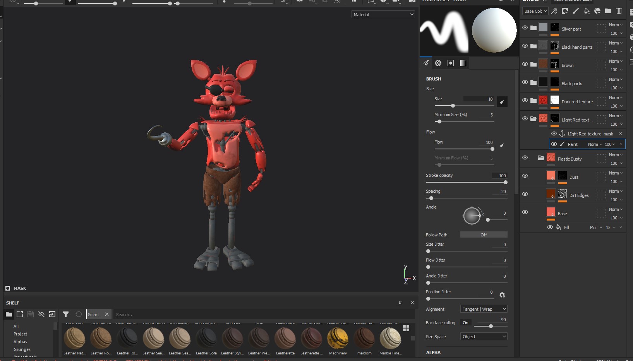
Task: Hide the Black hand parts layer
Action: point(525,46)
